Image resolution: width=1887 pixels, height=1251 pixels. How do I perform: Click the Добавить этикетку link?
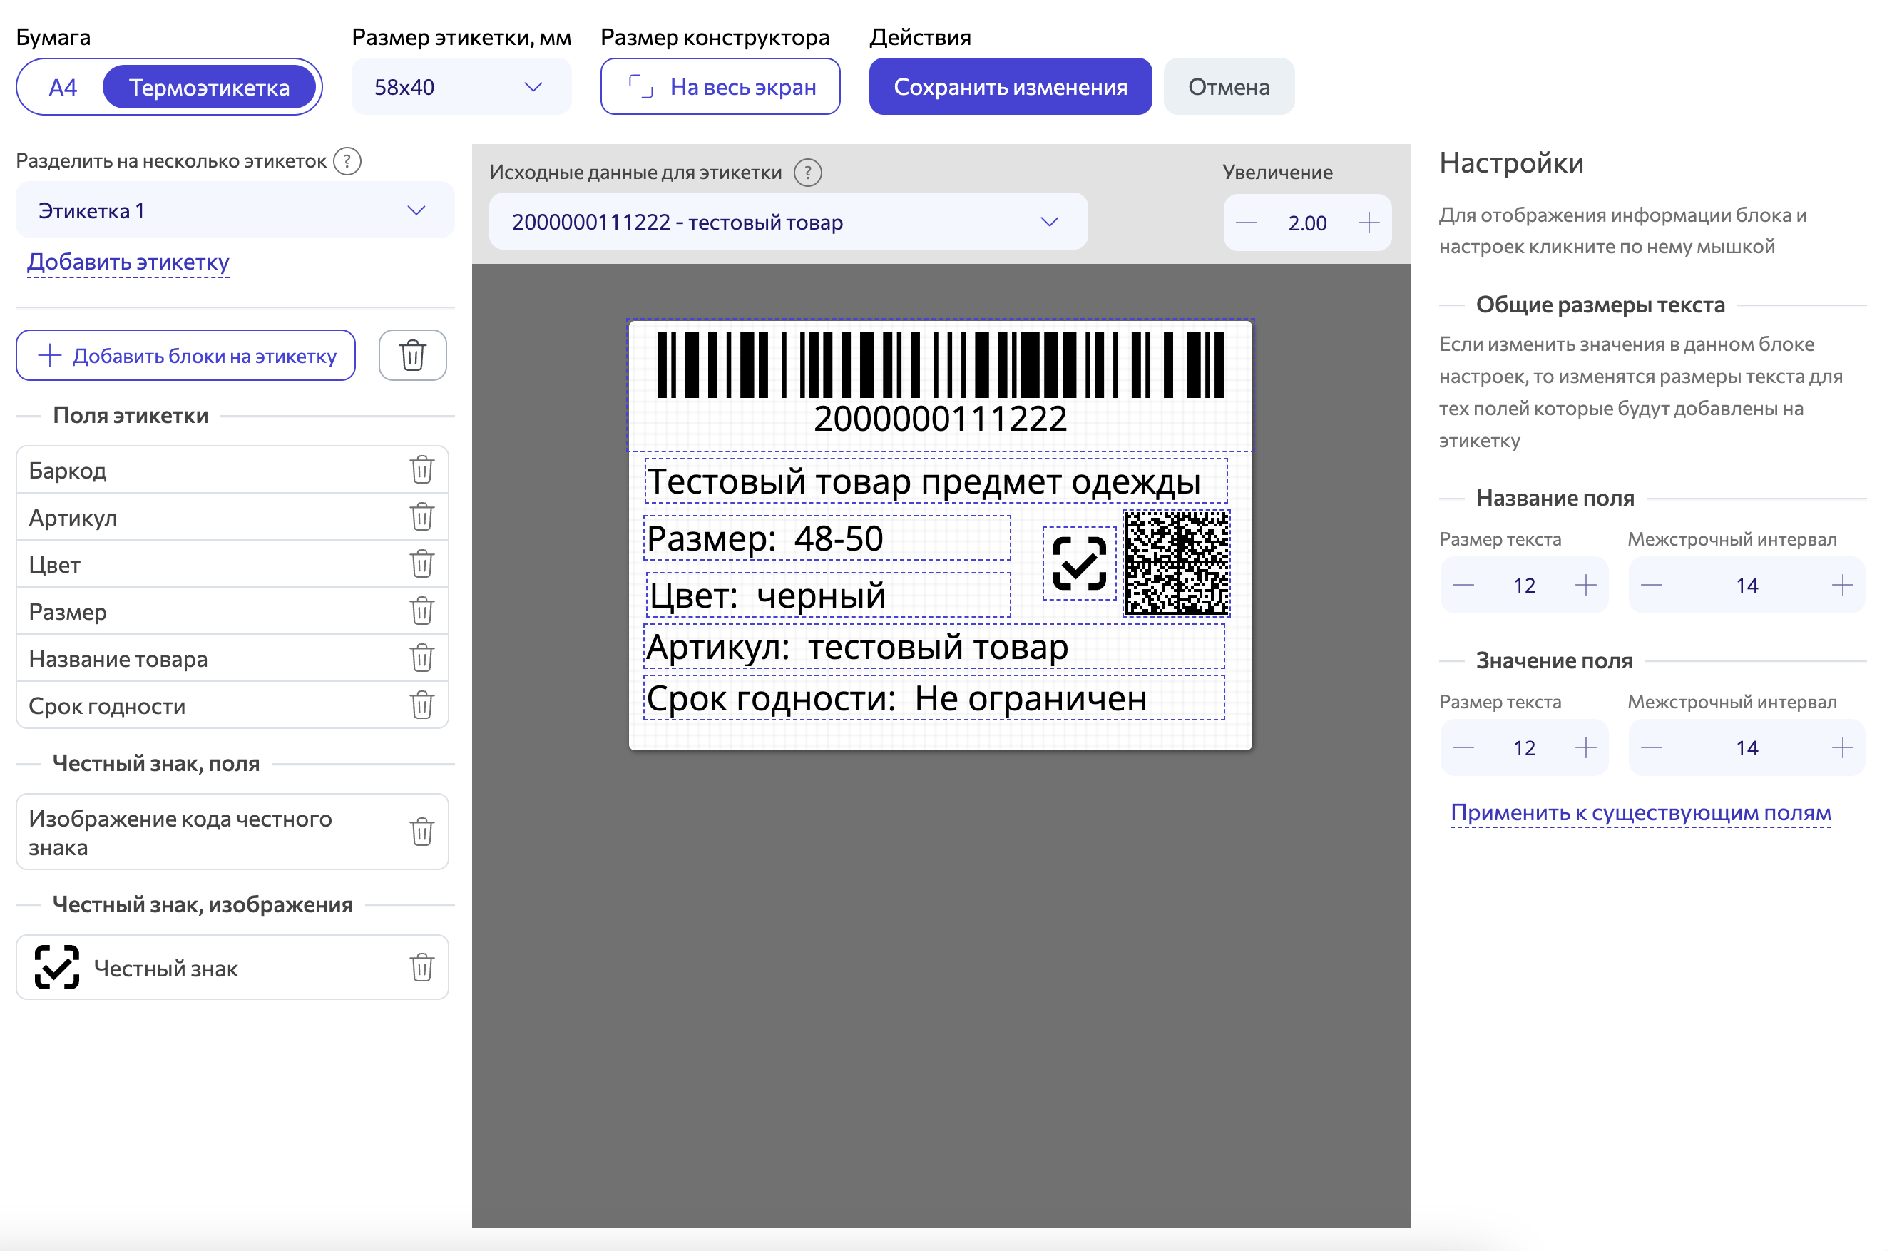tap(127, 262)
